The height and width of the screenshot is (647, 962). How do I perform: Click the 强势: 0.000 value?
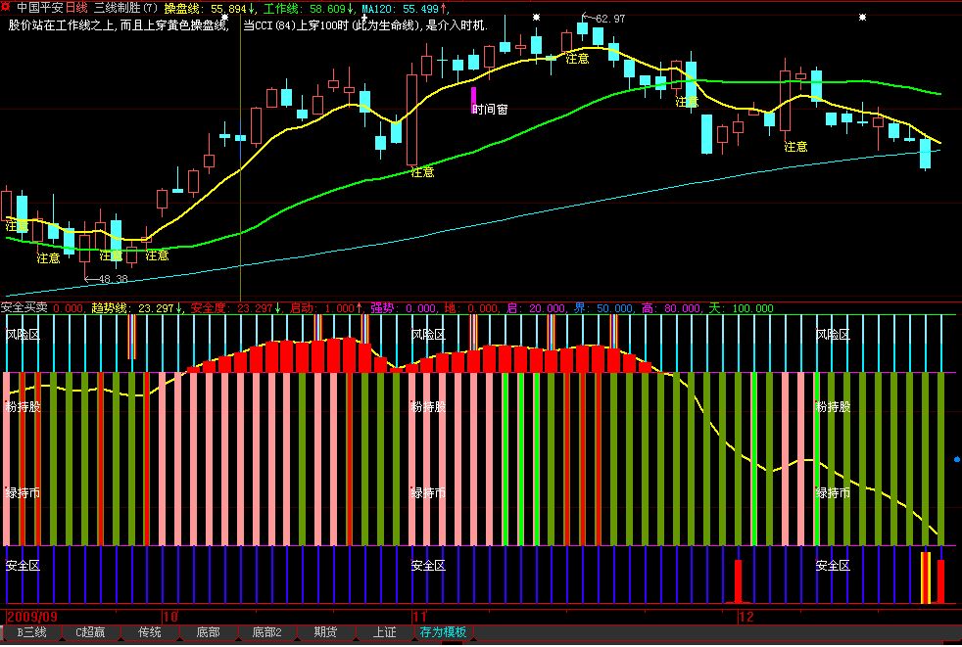tap(404, 308)
